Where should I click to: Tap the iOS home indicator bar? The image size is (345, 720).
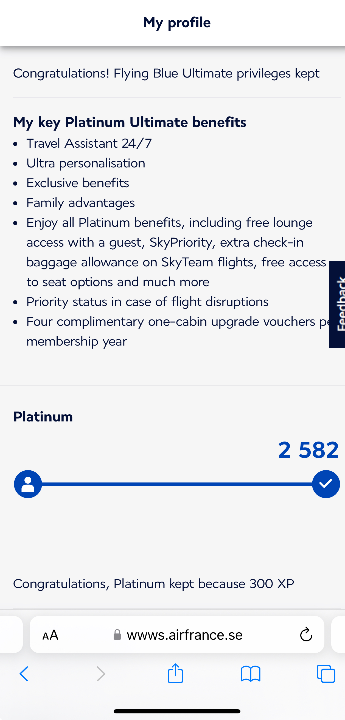tap(177, 711)
